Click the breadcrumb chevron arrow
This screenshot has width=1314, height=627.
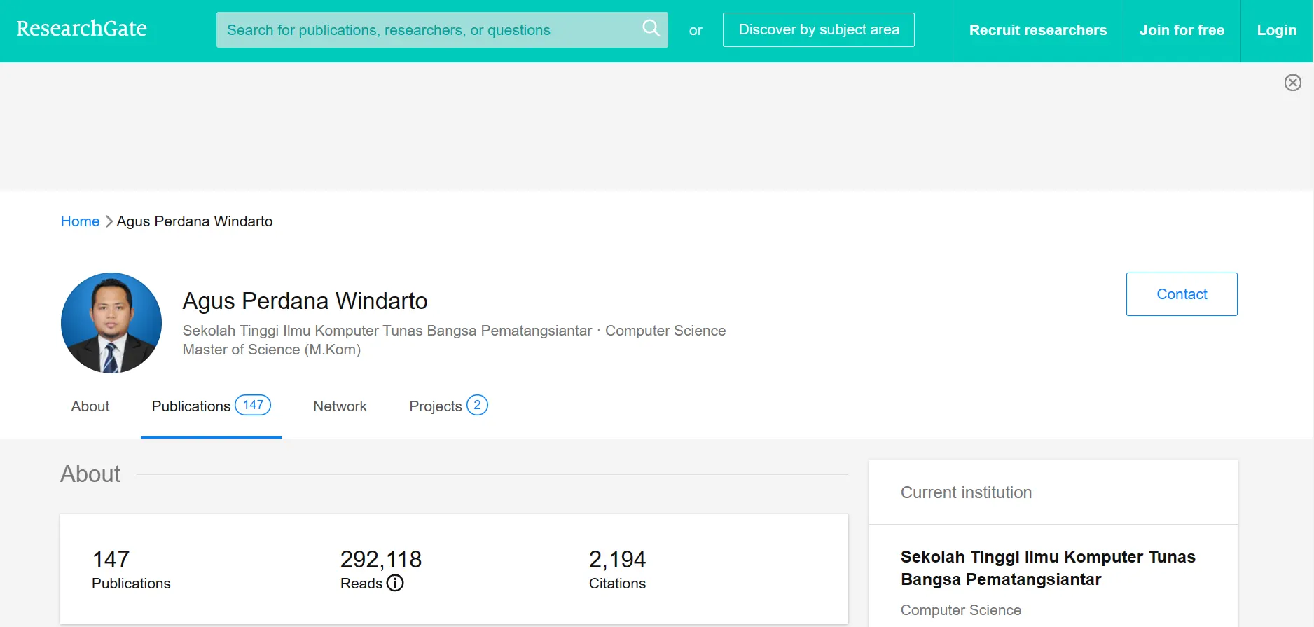(x=109, y=221)
